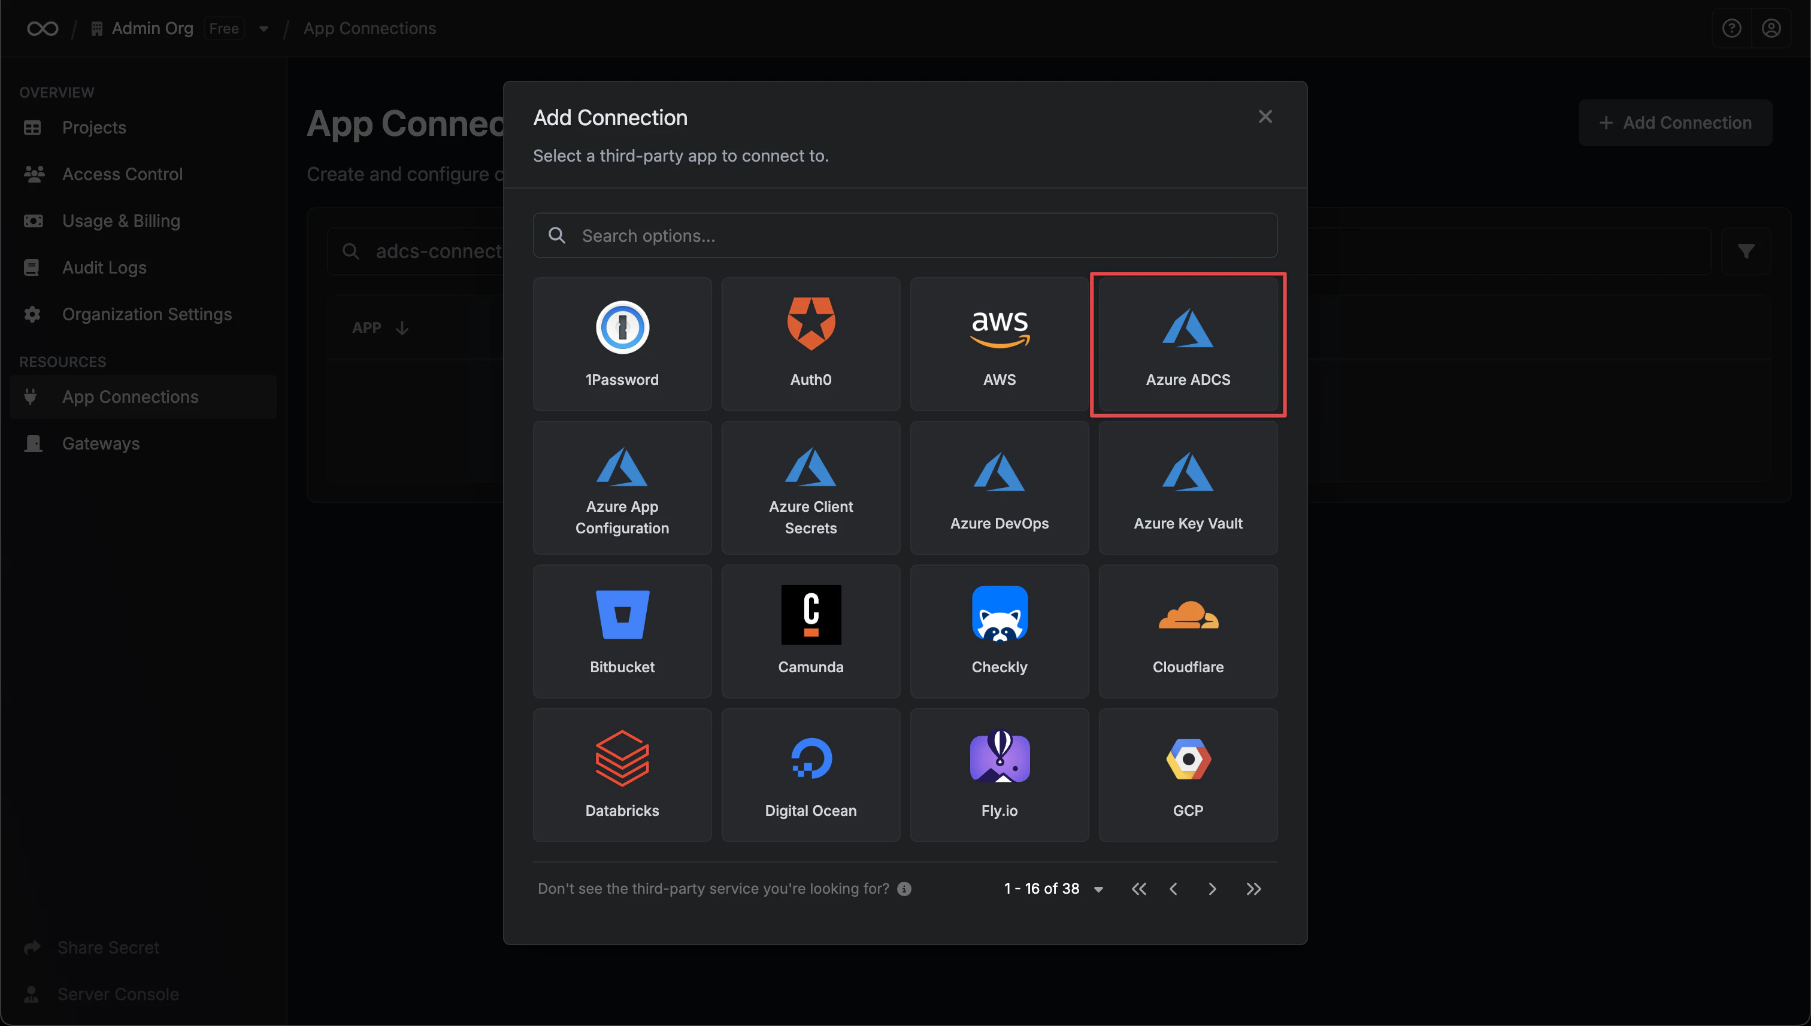Click the Add Connection button
Screen dimensions: 1811x1026
(x=1675, y=123)
